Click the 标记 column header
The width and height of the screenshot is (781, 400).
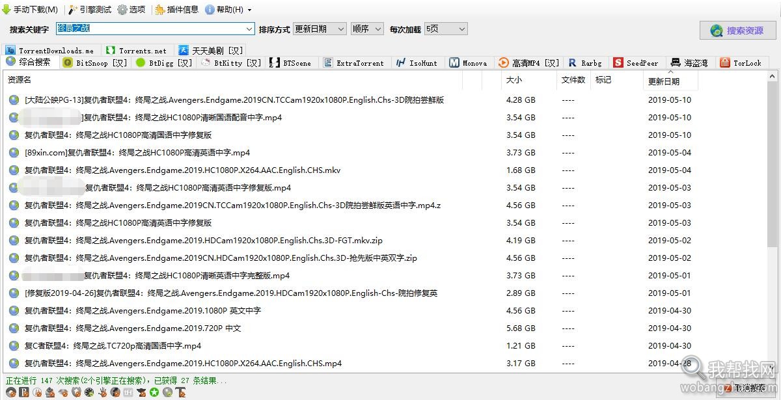pyautogui.click(x=617, y=80)
